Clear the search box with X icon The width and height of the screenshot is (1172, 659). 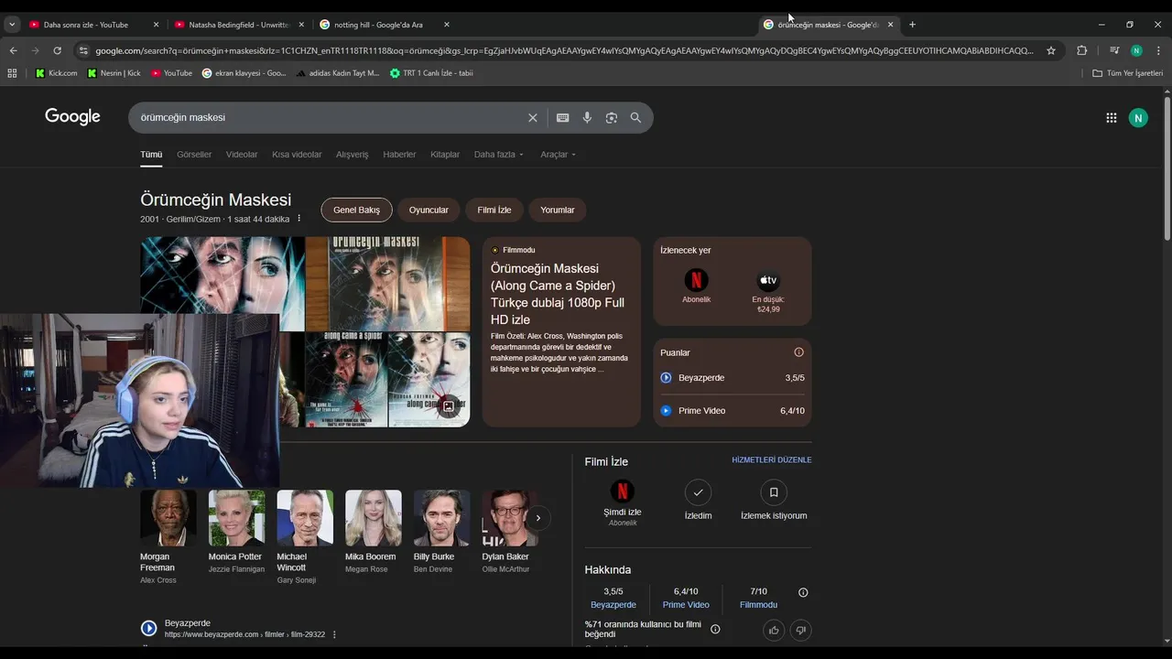(533, 117)
